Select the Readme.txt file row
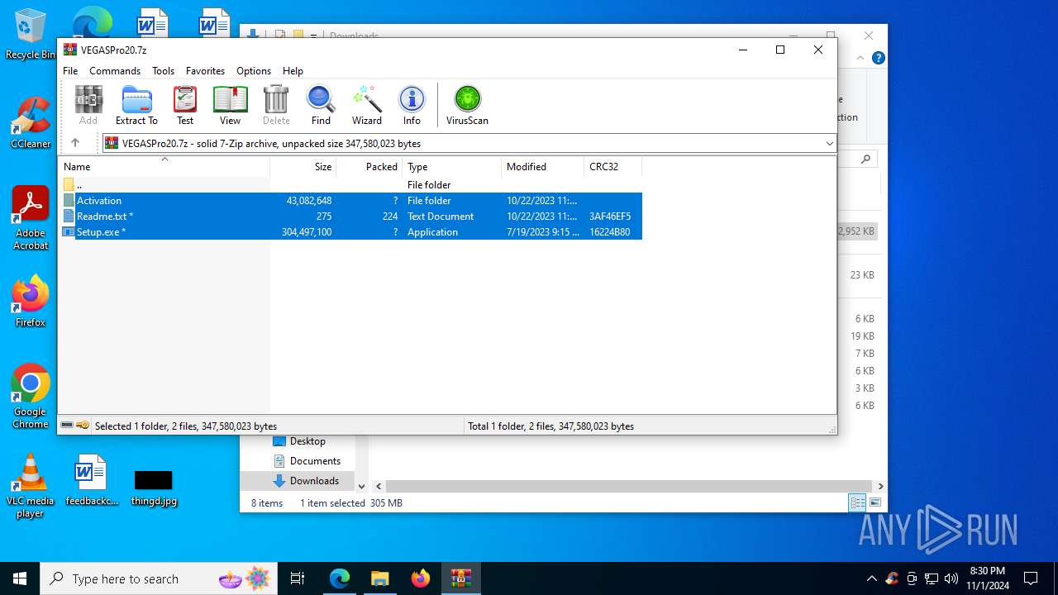Viewport: 1058px width, 595px height. (x=351, y=217)
